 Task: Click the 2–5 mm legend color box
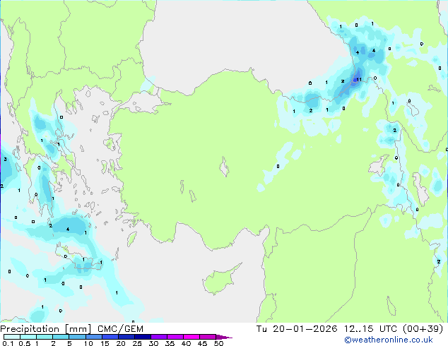(61, 337)
